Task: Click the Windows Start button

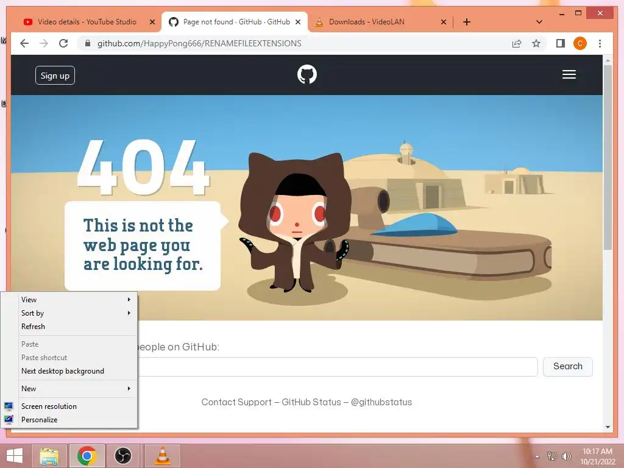Action: (x=15, y=456)
